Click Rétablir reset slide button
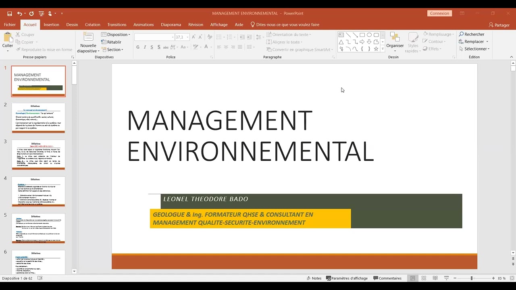This screenshot has height=290, width=516. click(111, 42)
